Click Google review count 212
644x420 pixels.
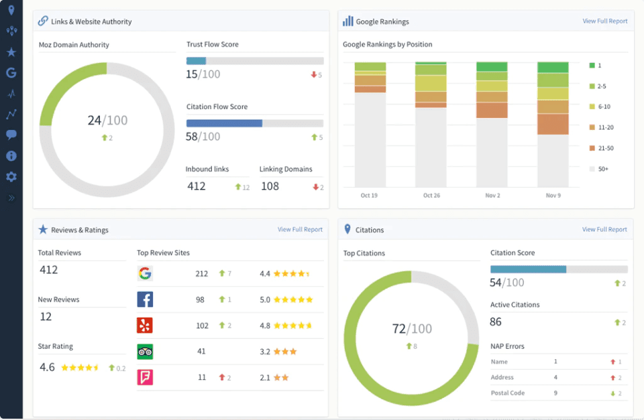[202, 273]
